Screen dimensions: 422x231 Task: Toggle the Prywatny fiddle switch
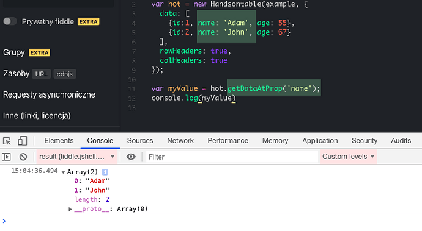click(10, 21)
